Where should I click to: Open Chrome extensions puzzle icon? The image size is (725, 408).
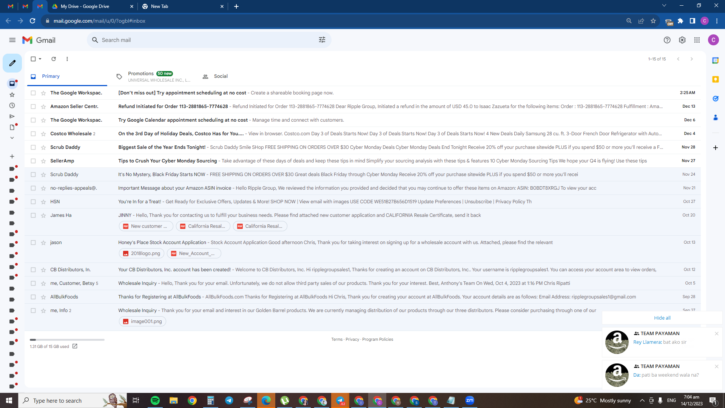pos(680,21)
